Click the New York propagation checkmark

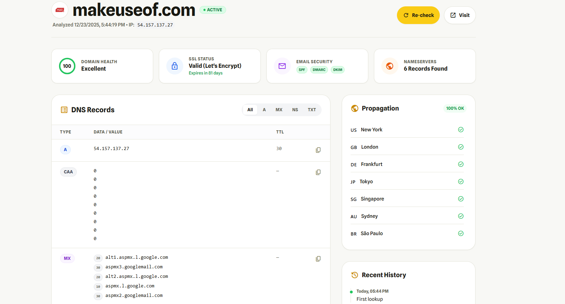[461, 130]
